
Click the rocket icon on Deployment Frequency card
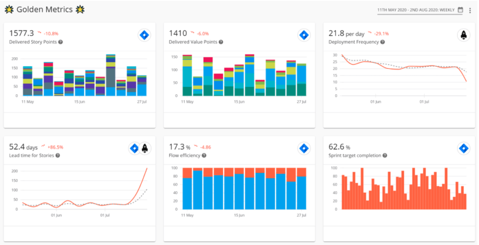(464, 35)
